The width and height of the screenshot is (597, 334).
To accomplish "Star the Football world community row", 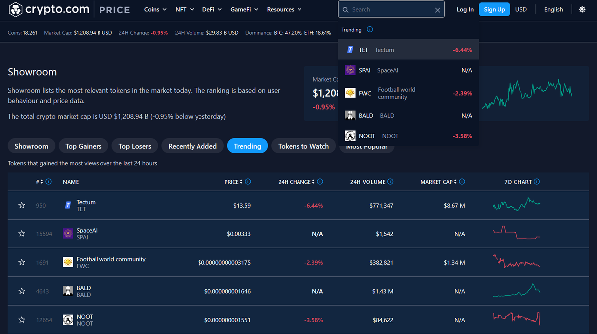I will (x=22, y=262).
